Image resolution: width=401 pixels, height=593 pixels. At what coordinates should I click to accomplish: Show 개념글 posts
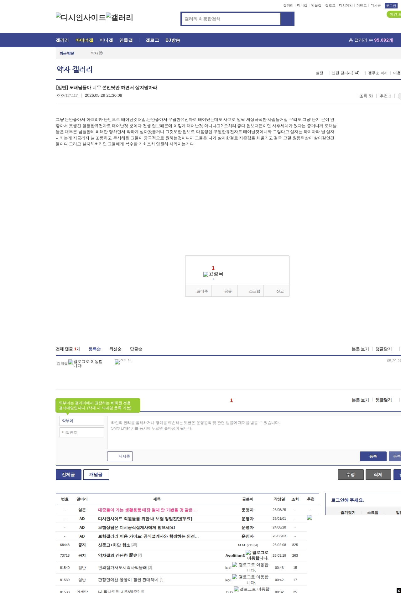coord(96,475)
